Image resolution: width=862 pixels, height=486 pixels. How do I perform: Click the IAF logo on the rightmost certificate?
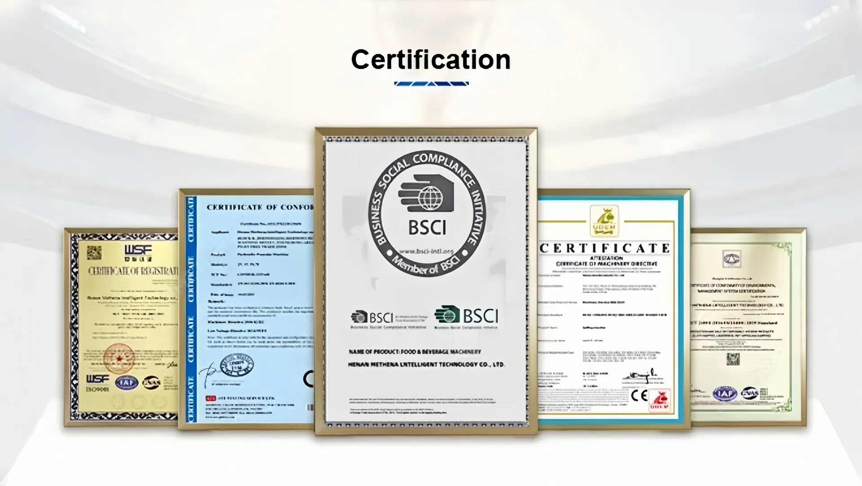coord(724,394)
